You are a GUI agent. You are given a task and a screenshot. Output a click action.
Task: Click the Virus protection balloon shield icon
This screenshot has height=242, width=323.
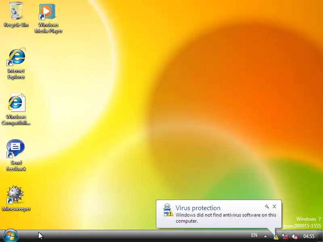tap(168, 210)
